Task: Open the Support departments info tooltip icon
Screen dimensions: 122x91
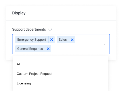Action: tap(50, 29)
